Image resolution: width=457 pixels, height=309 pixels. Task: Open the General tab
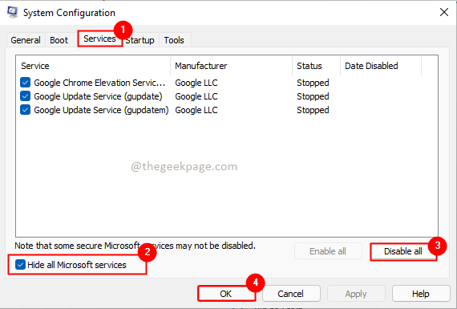point(26,40)
